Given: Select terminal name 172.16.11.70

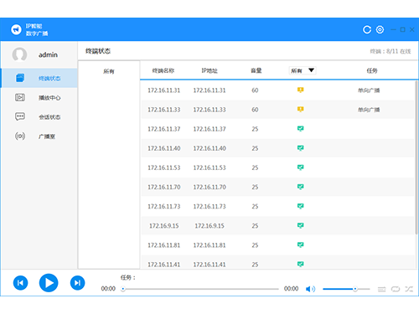Looking at the screenshot, I should (x=164, y=187).
